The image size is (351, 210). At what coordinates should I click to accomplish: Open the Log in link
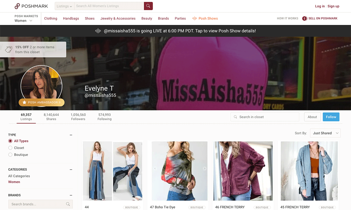(x=319, y=6)
